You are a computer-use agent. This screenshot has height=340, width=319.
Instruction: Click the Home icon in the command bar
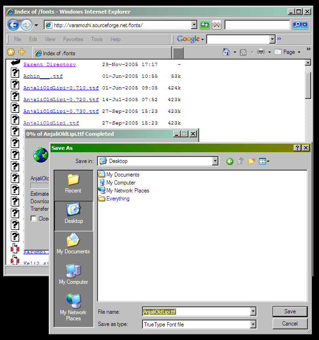tap(226, 52)
